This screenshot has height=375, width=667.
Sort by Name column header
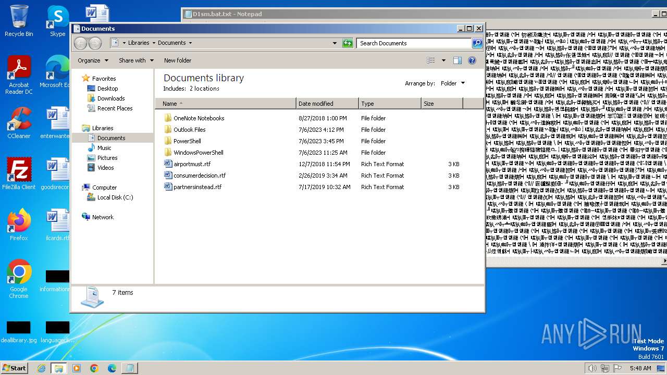click(225, 104)
